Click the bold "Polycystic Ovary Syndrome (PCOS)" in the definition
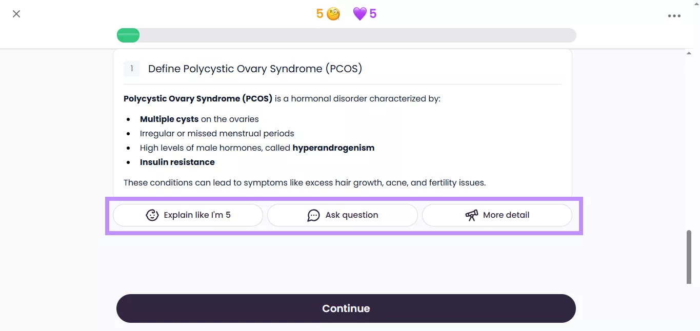This screenshot has width=700, height=331. 198,98
